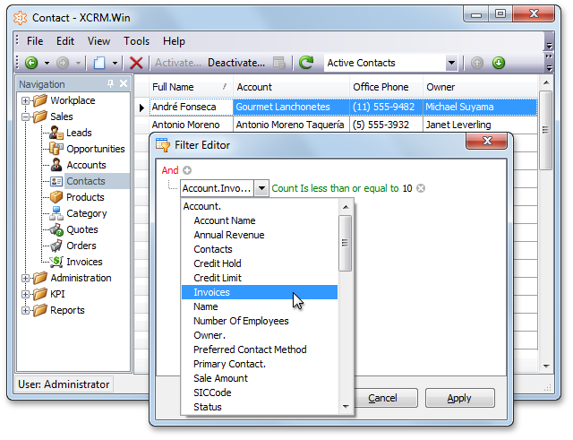Expand the KPI folder node
The image size is (573, 440).
point(25,295)
